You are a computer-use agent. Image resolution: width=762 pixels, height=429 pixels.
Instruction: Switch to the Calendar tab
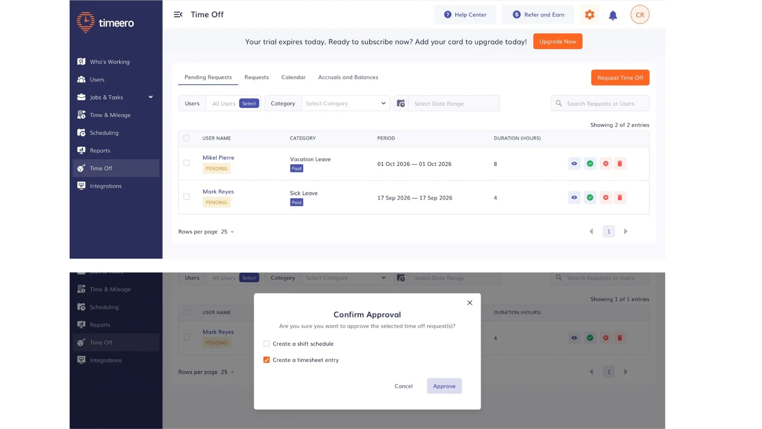coord(293,77)
